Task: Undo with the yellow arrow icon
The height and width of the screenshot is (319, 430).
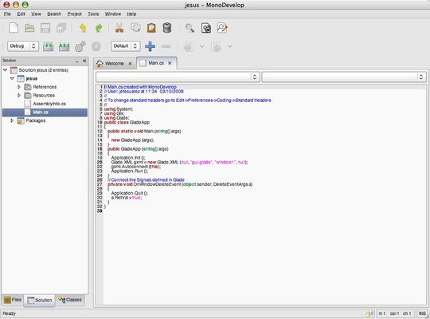Action: tap(83, 28)
